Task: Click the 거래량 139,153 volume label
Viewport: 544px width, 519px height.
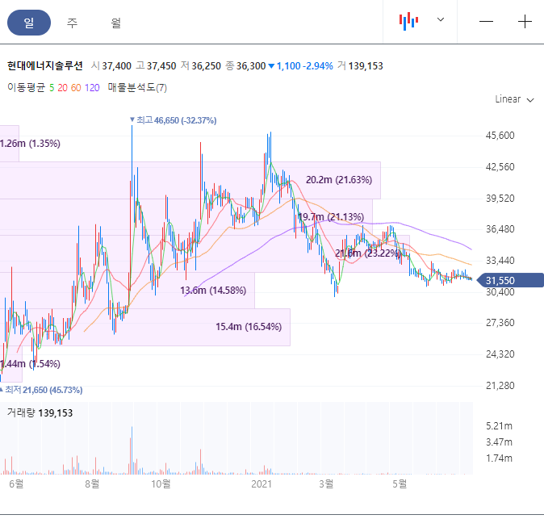Action: 40,412
